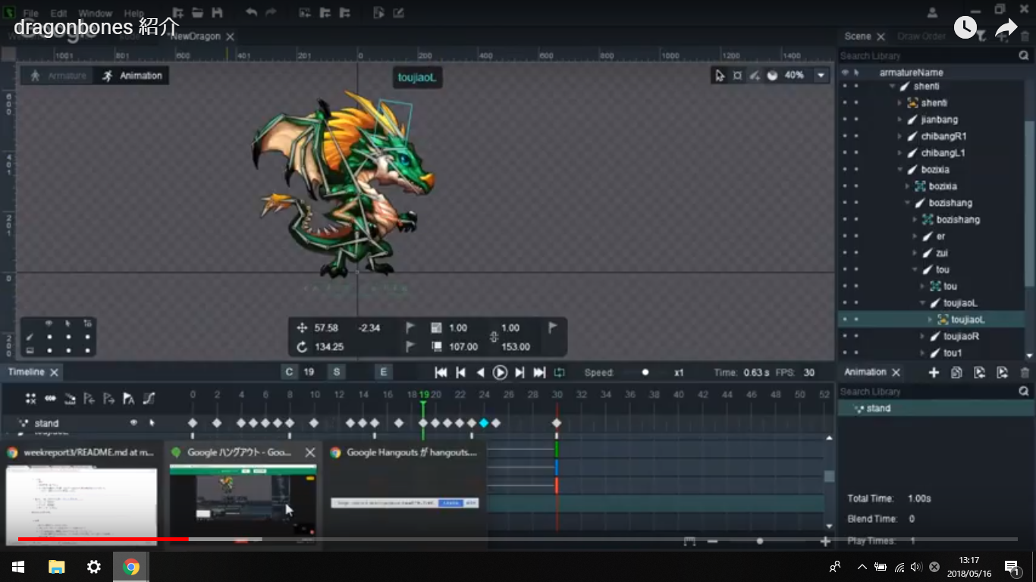Screen dimensions: 1036x582
Task: Collapse the bozishang bone in the tree
Action: [909, 203]
